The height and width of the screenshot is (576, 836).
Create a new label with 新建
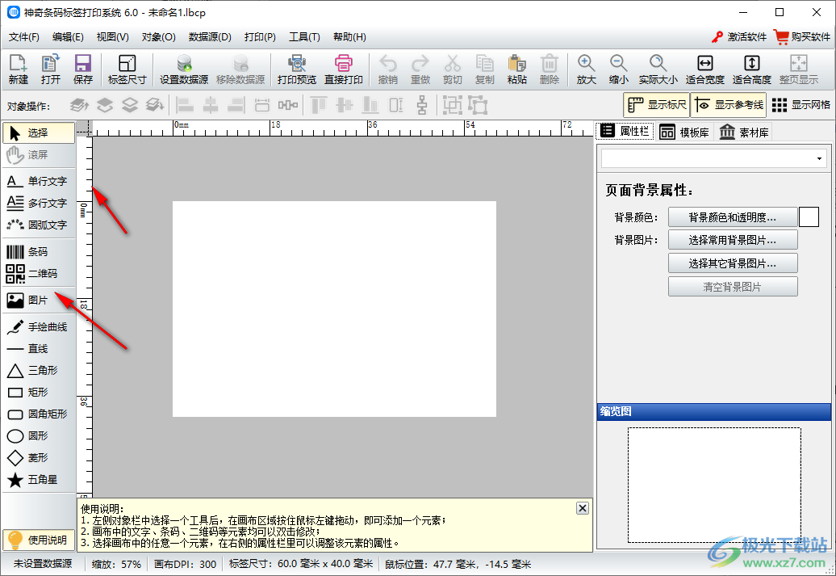click(18, 69)
